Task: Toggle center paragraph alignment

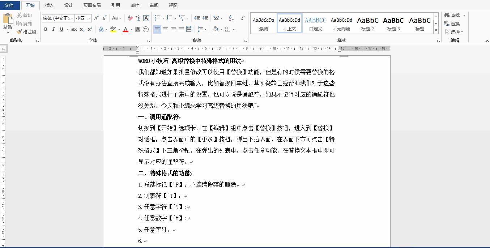Action: tap(165, 29)
